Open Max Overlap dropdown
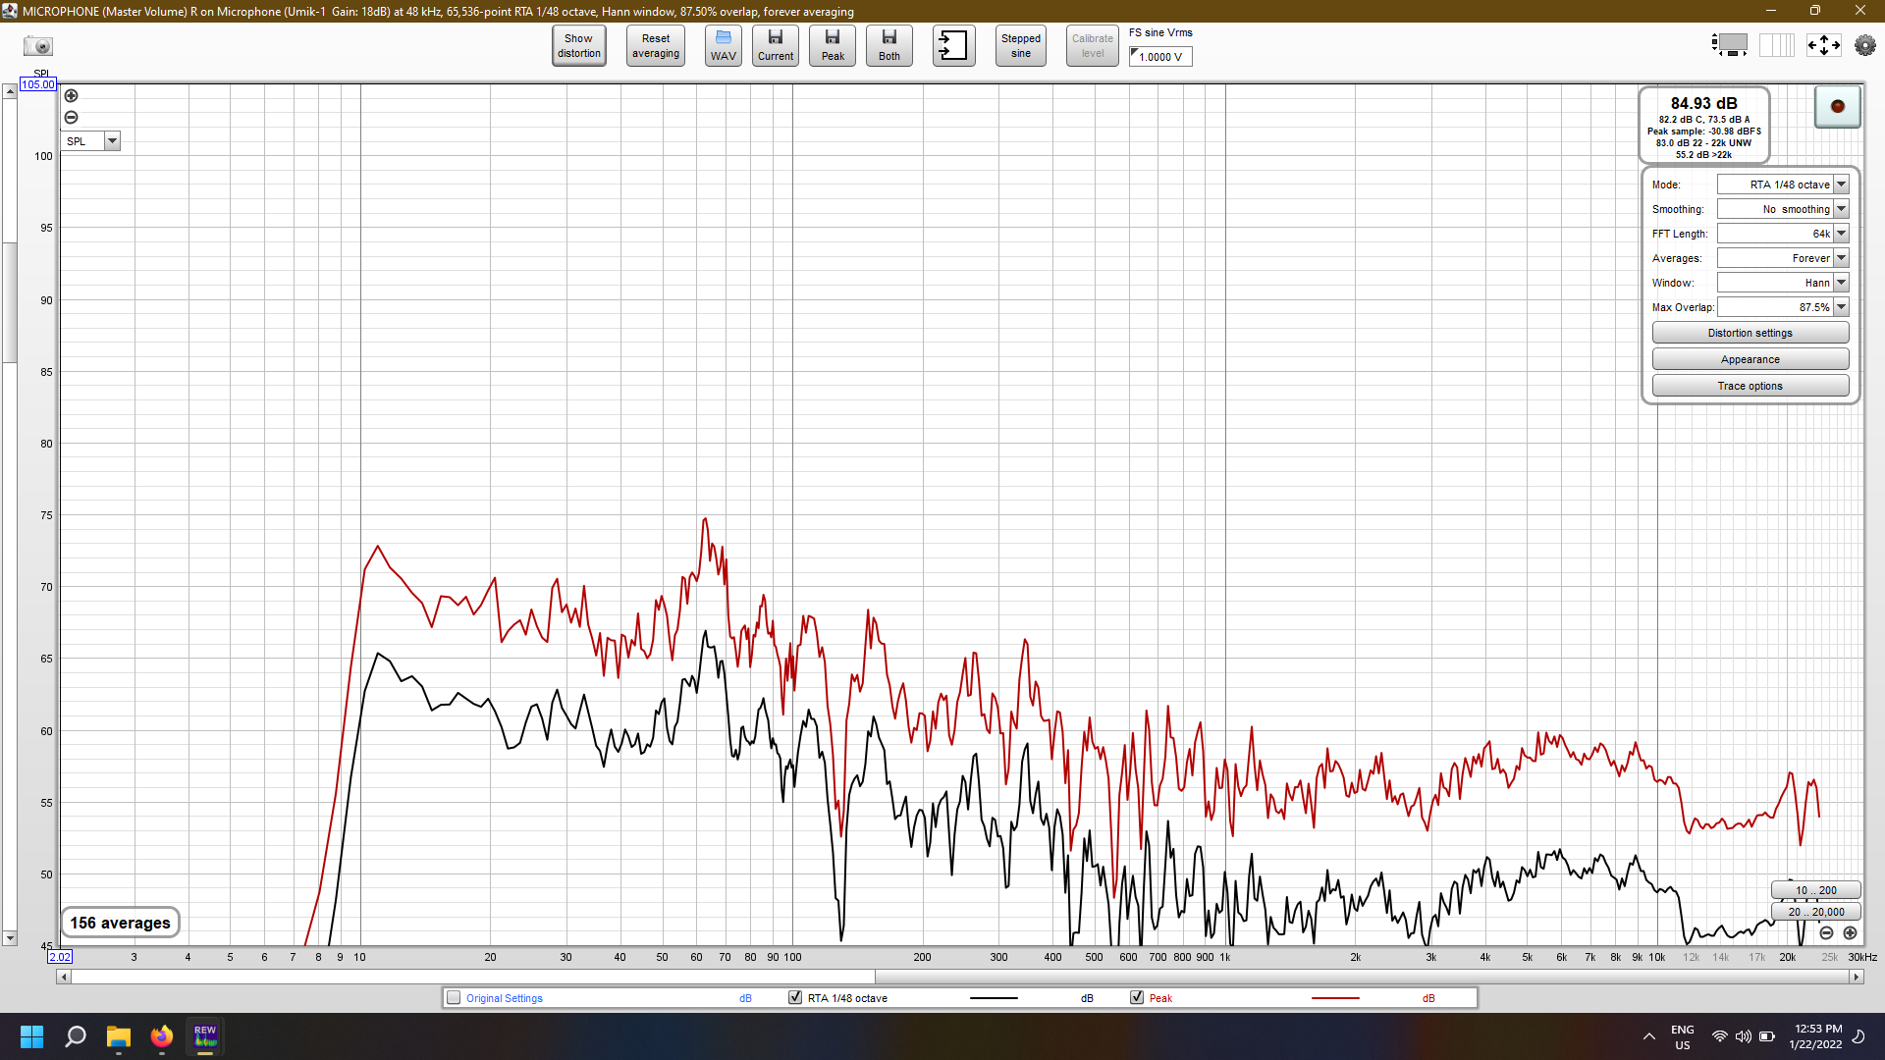The image size is (1885, 1060). [x=1783, y=307]
